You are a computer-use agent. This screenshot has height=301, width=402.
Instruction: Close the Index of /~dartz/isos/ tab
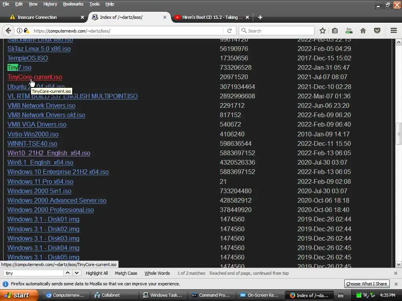click(165, 17)
